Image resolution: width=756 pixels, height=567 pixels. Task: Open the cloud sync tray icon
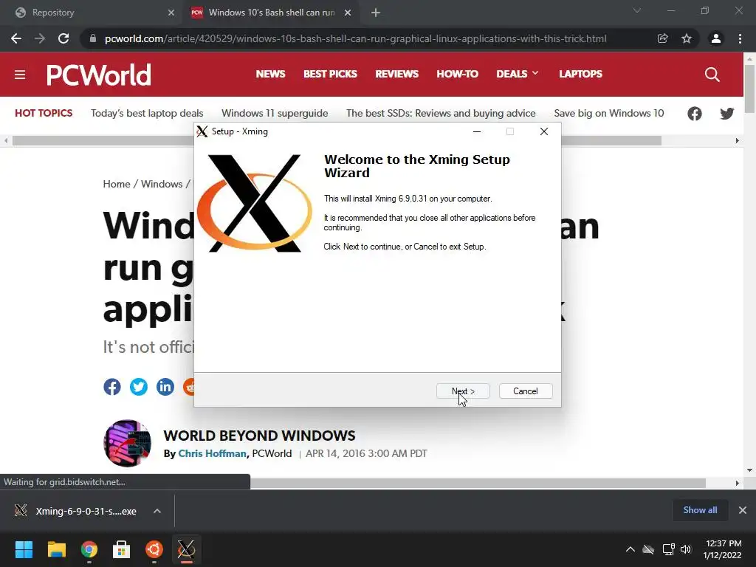click(648, 549)
